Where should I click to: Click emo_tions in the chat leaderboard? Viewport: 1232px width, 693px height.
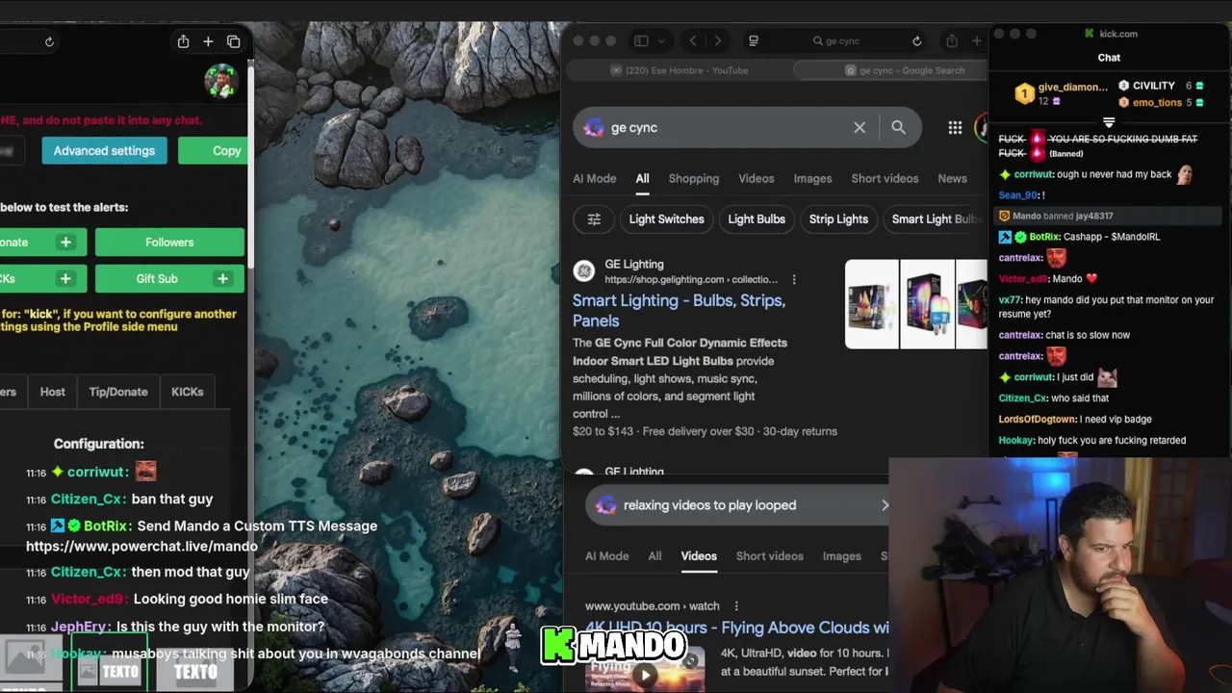[x=1157, y=102]
